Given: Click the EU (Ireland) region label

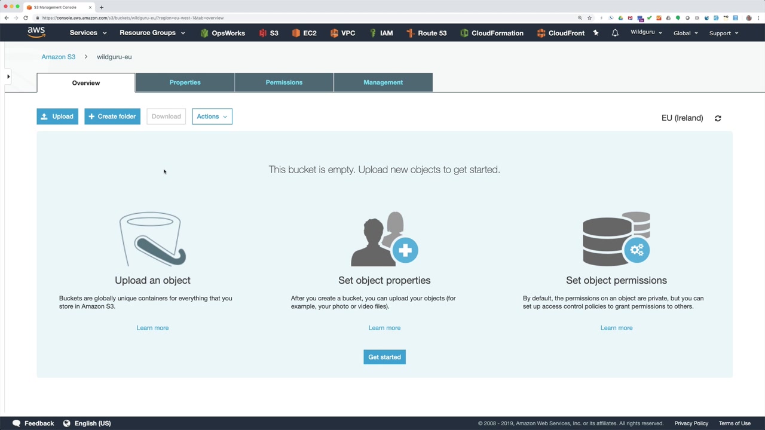Looking at the screenshot, I should coord(682,118).
